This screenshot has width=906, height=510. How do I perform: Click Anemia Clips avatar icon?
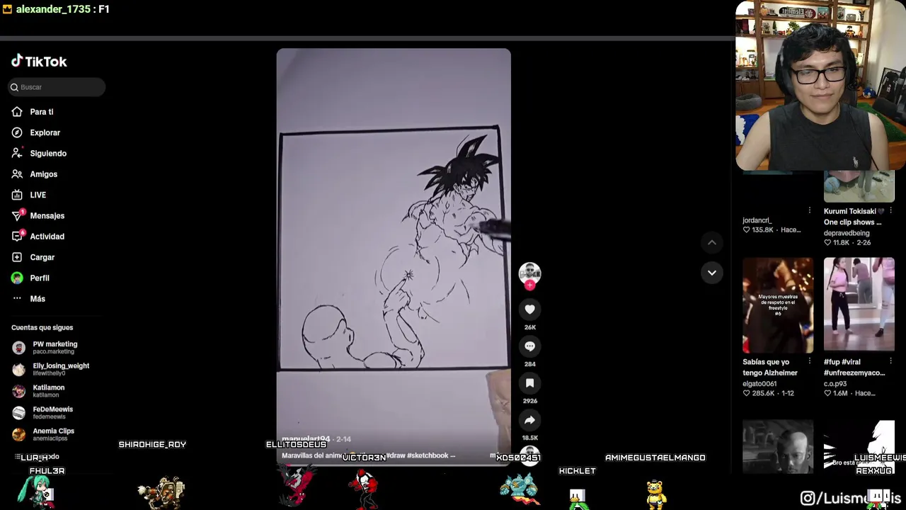point(19,434)
